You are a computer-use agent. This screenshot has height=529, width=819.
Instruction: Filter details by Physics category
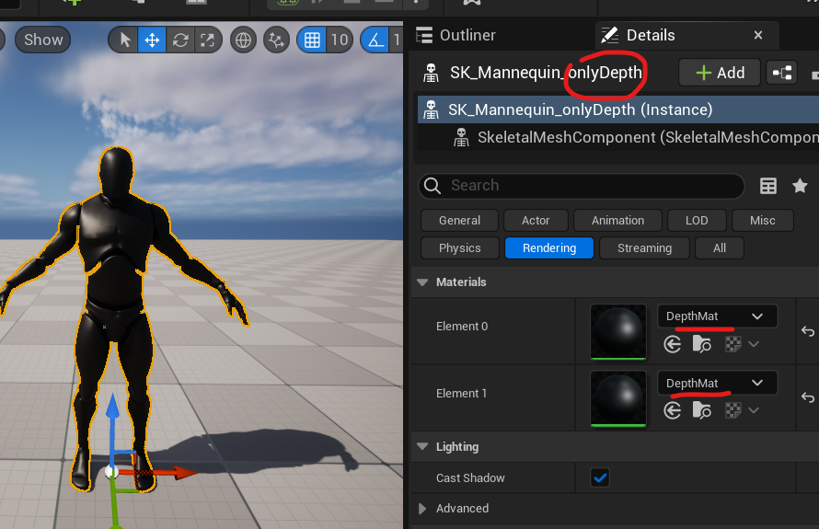(459, 248)
